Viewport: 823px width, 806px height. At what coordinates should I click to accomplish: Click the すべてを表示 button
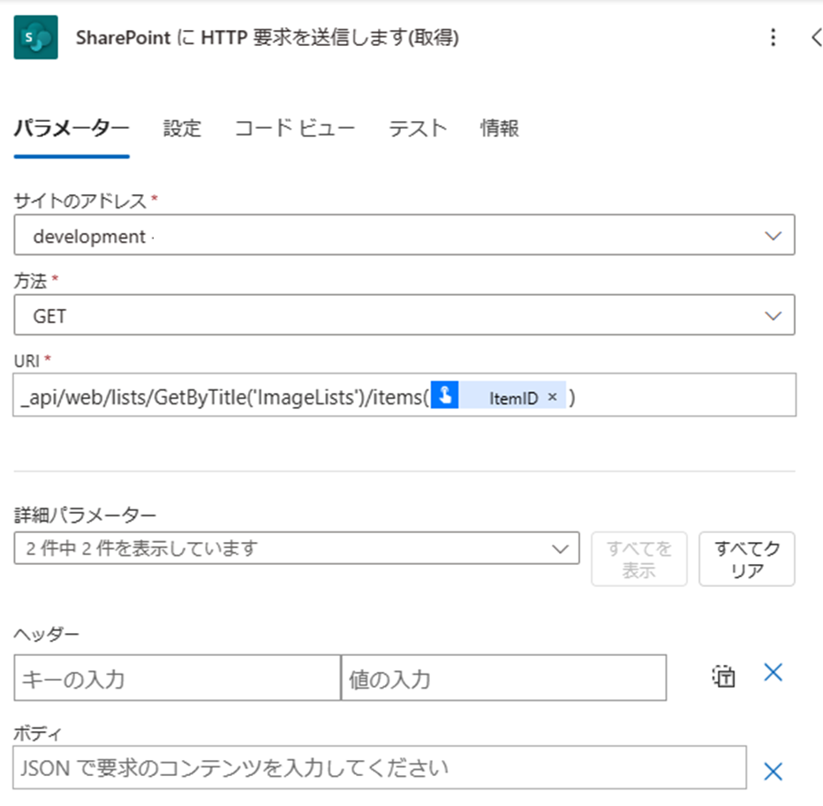638,559
